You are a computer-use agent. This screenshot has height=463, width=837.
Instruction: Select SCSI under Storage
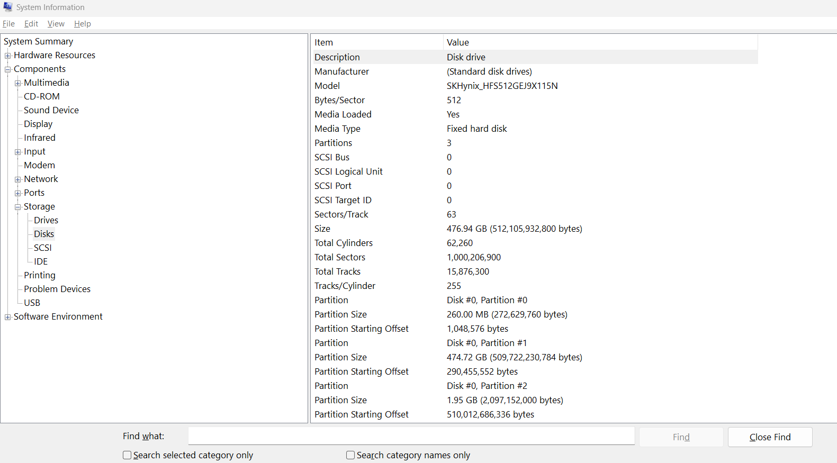click(x=43, y=248)
